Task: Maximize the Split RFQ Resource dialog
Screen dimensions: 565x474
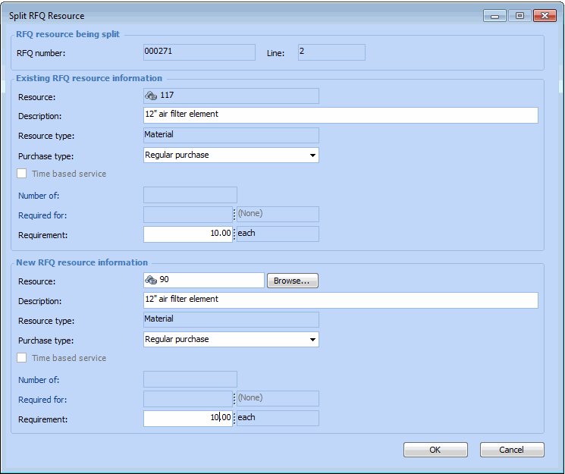Action: tap(519, 16)
